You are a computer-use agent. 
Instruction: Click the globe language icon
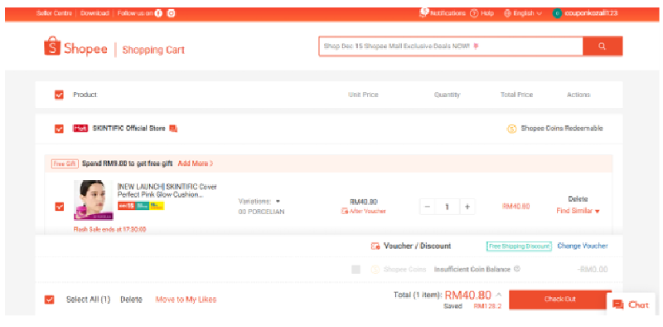(x=507, y=13)
